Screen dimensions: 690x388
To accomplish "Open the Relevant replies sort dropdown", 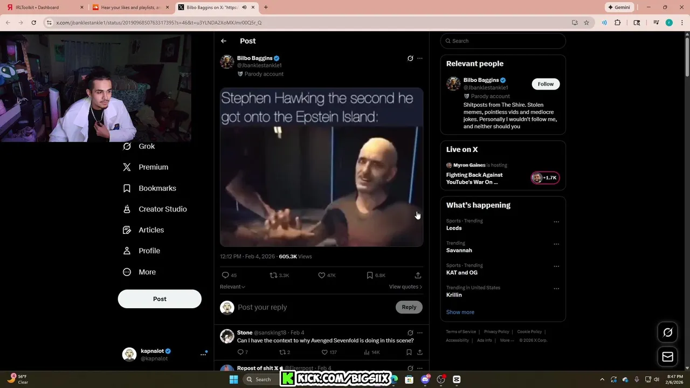I will pos(232,287).
